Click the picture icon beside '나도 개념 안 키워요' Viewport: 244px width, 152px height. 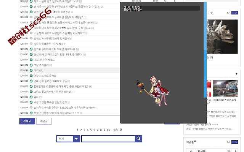coord(31,60)
